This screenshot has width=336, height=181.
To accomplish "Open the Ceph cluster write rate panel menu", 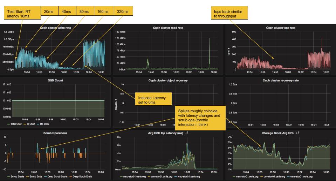I will point(57,28).
